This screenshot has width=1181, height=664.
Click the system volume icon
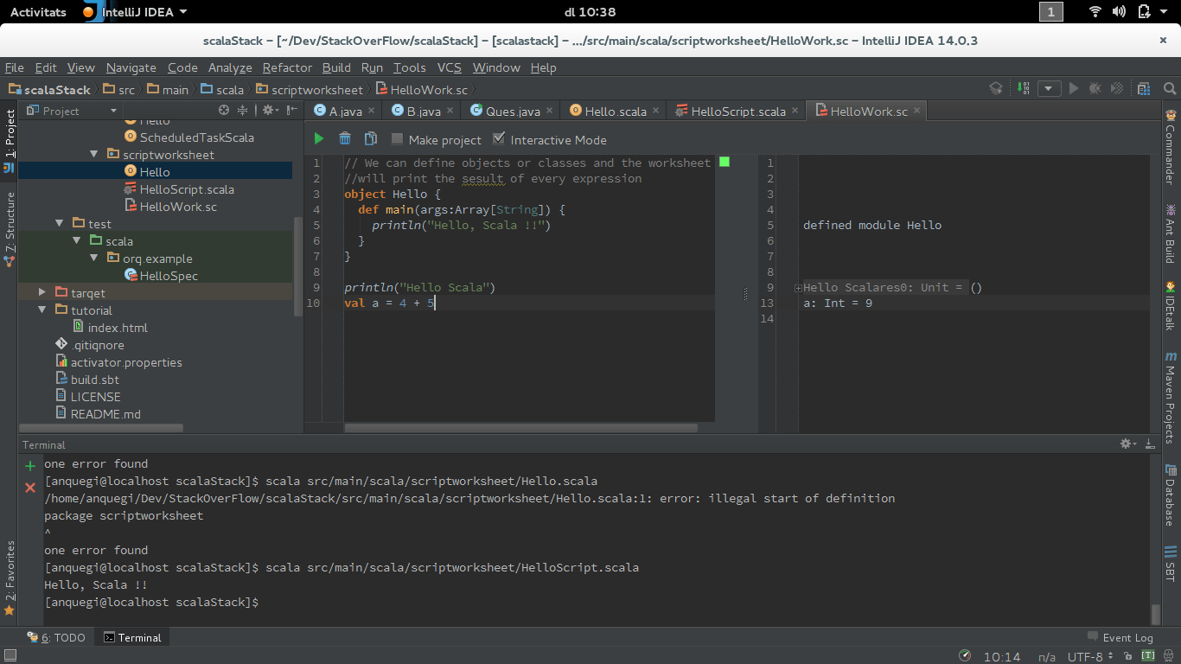1120,11
